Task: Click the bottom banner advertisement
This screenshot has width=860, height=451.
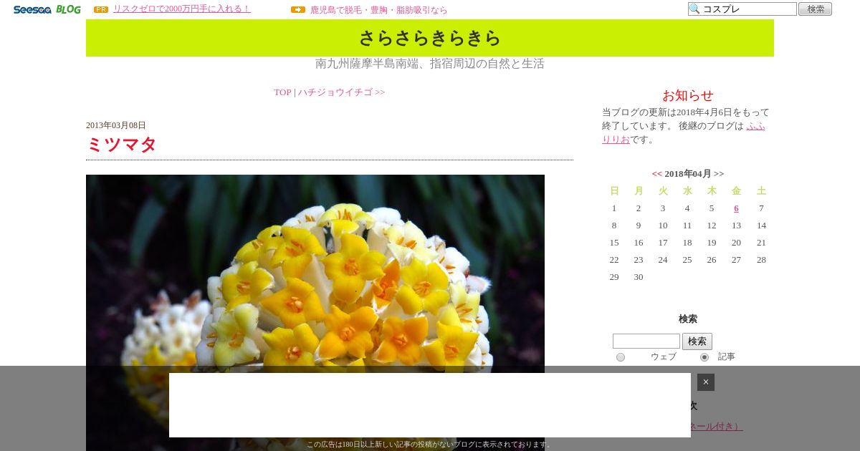Action: pos(430,405)
